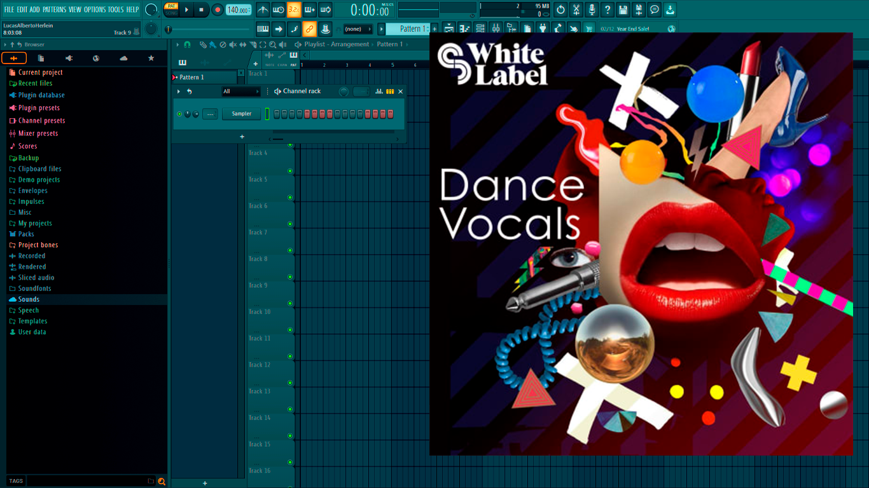Image resolution: width=869 pixels, height=488 pixels.
Task: Add a new channel with plus button
Action: point(242,137)
